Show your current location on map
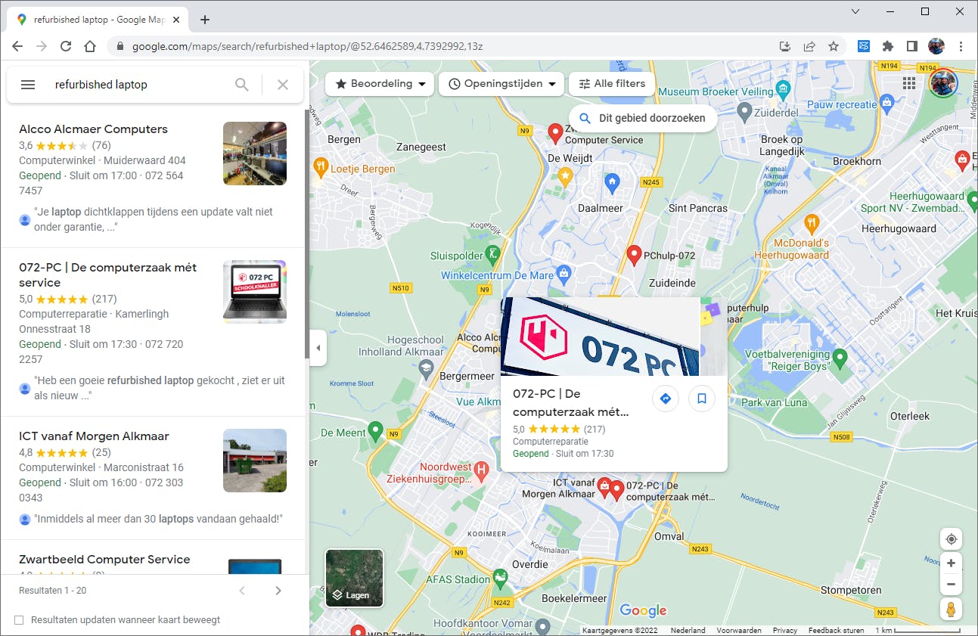 coord(951,539)
